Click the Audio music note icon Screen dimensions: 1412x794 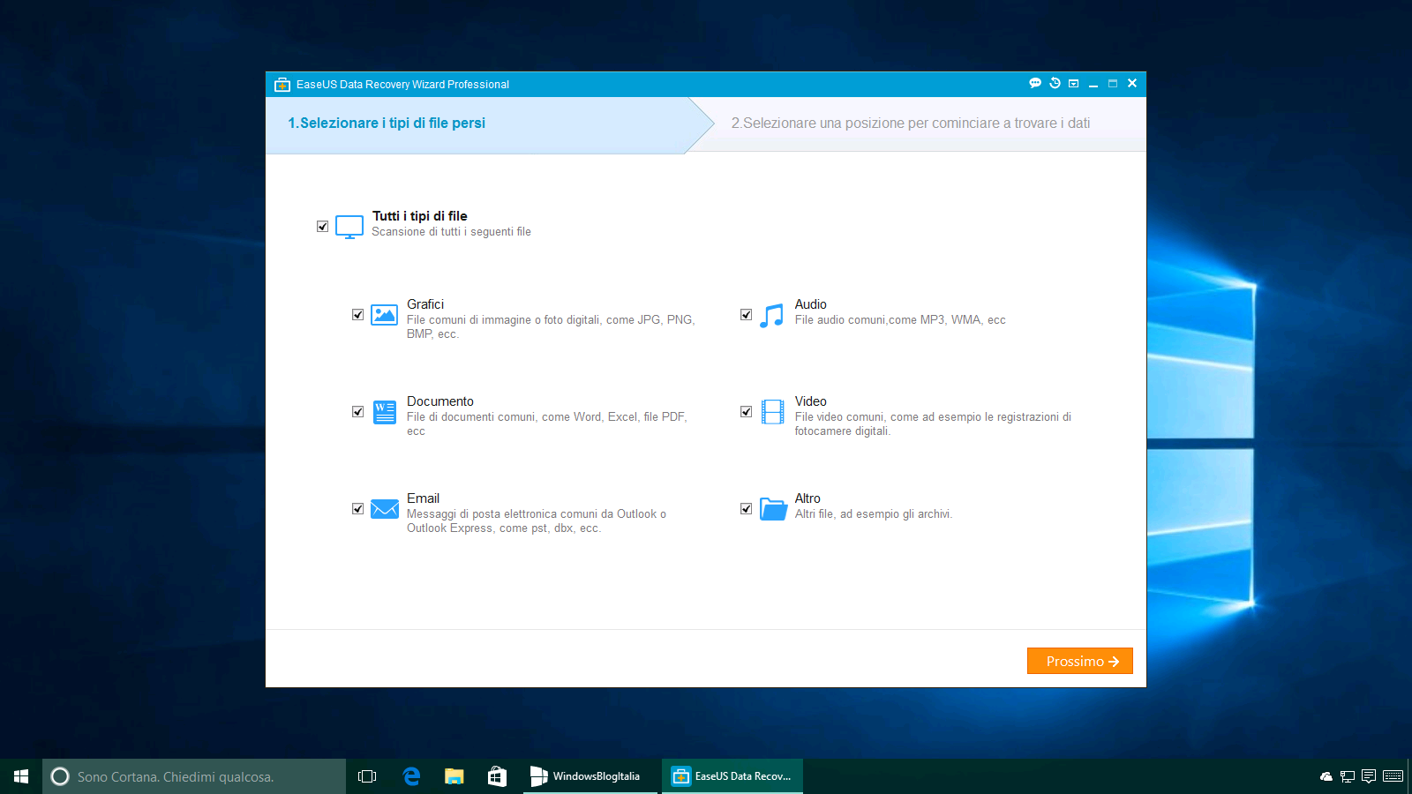point(772,316)
